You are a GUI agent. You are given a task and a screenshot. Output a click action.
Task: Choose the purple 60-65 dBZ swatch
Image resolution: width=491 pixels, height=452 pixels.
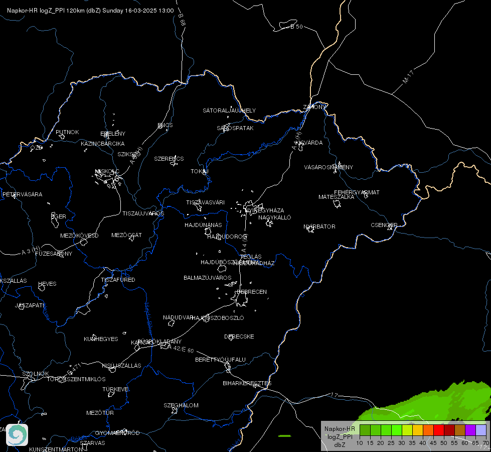click(470, 430)
